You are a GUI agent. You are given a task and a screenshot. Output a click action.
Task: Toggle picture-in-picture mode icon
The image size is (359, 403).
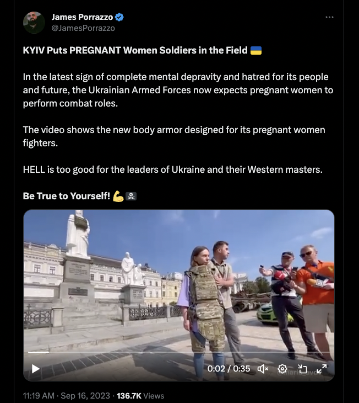tap(302, 369)
